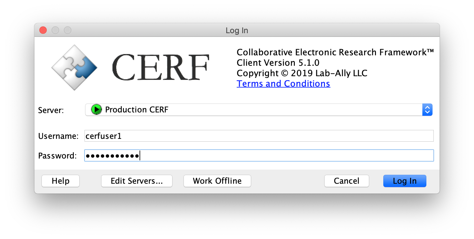Cancel the login dialog

[346, 181]
